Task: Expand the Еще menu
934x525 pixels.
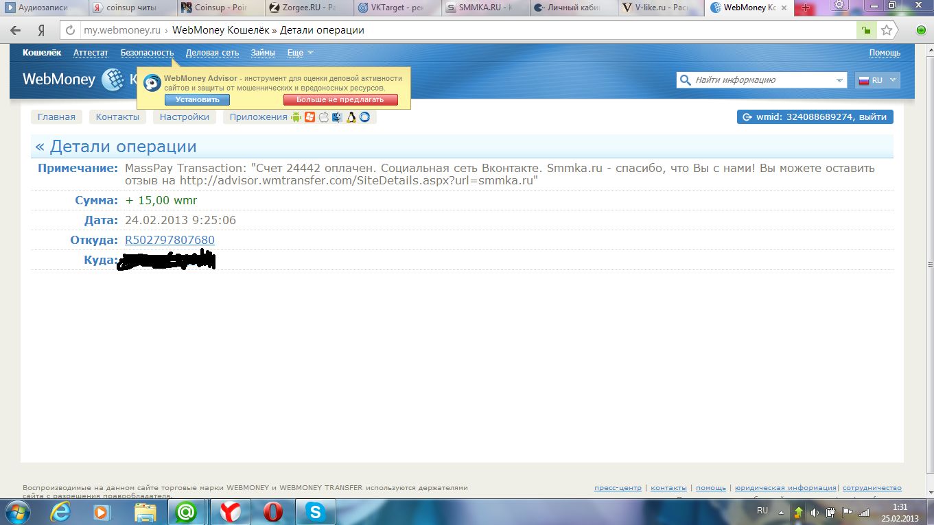Action: tap(300, 53)
